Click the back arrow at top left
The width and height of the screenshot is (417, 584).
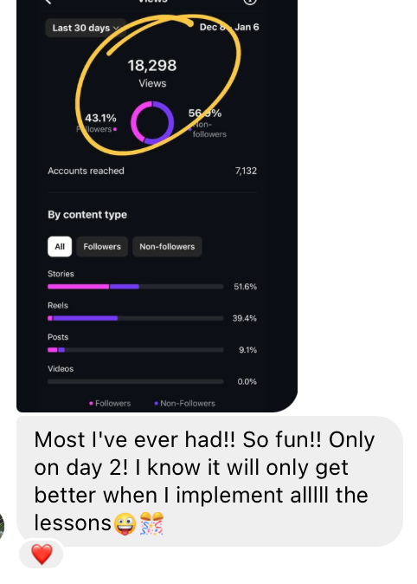(x=48, y=2)
